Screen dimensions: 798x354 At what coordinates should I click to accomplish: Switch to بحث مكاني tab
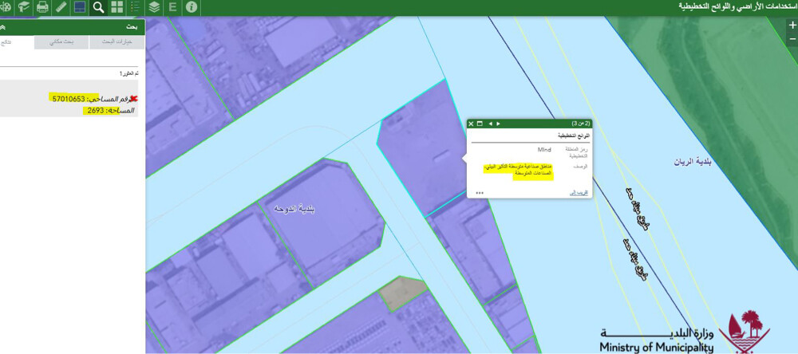click(x=61, y=42)
